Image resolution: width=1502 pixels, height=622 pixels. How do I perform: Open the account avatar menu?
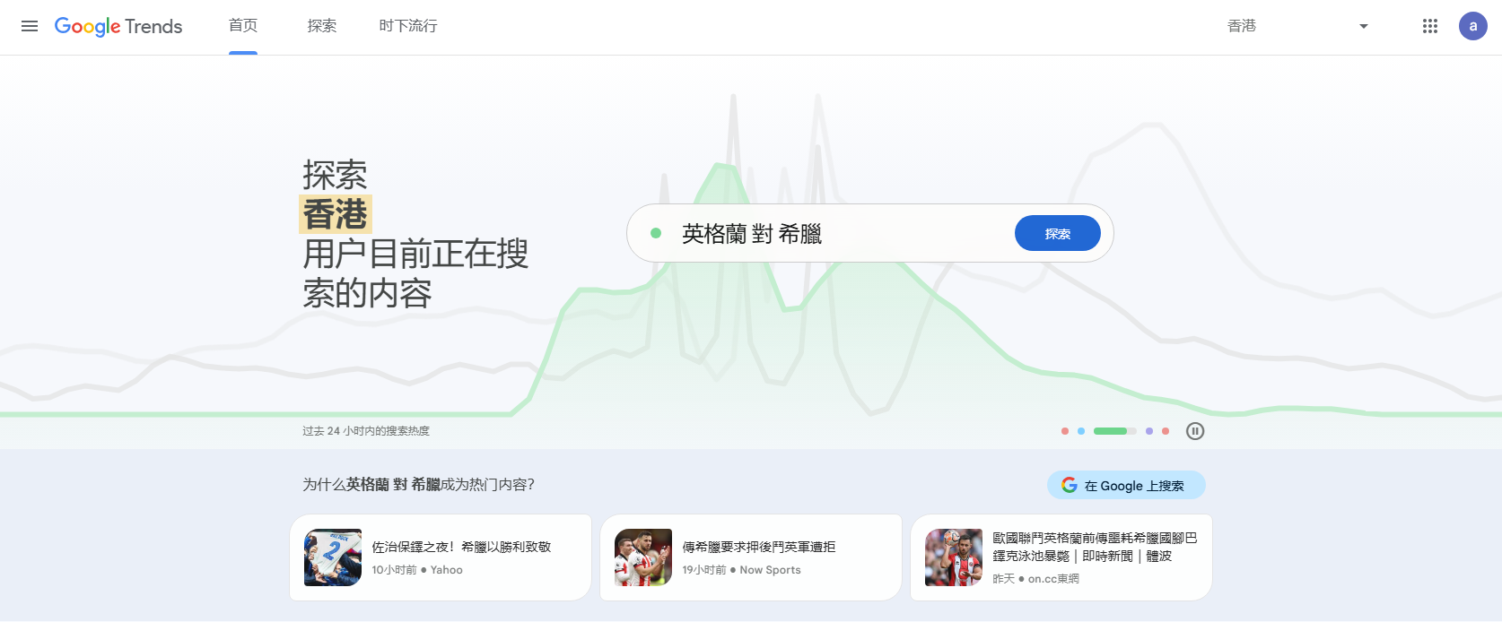pyautogui.click(x=1472, y=26)
